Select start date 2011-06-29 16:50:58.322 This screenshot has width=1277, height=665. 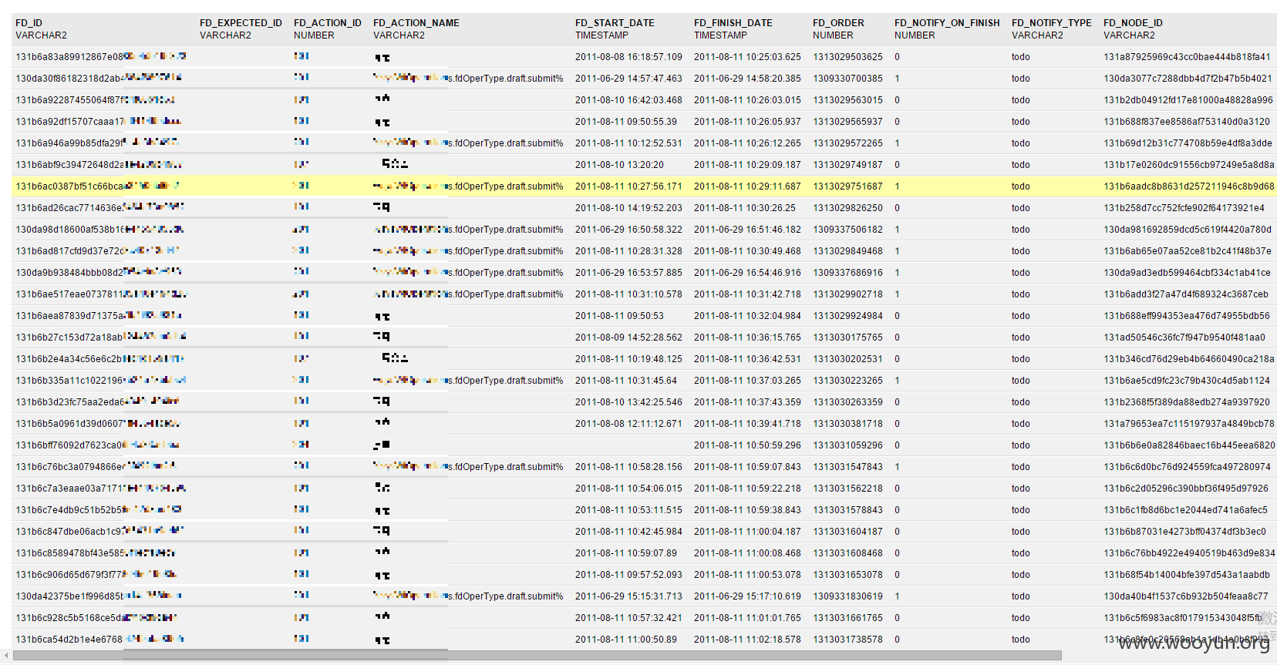point(628,230)
